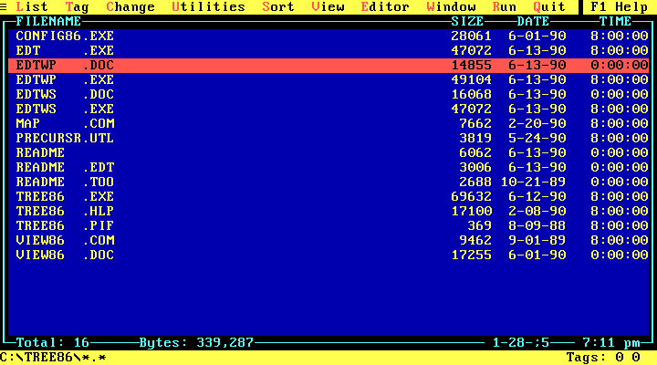Open the List menu
Viewport: 657px width, 365px height.
(x=32, y=7)
